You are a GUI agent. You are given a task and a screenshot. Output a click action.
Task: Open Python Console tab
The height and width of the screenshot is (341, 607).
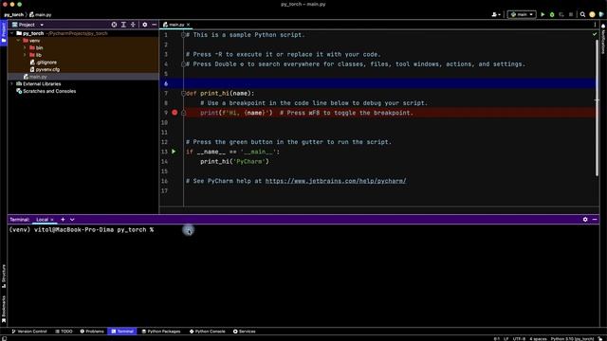(x=208, y=332)
